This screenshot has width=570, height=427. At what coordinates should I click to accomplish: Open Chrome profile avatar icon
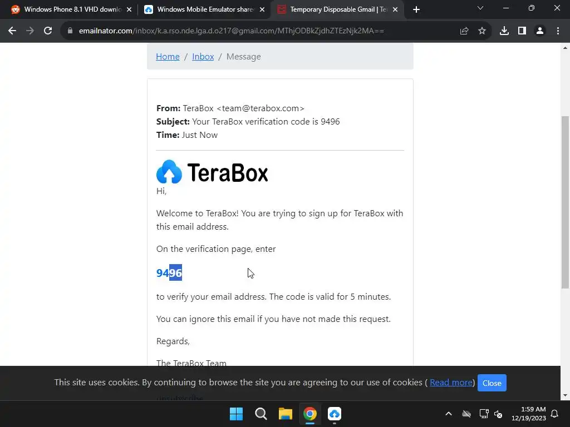(x=540, y=31)
